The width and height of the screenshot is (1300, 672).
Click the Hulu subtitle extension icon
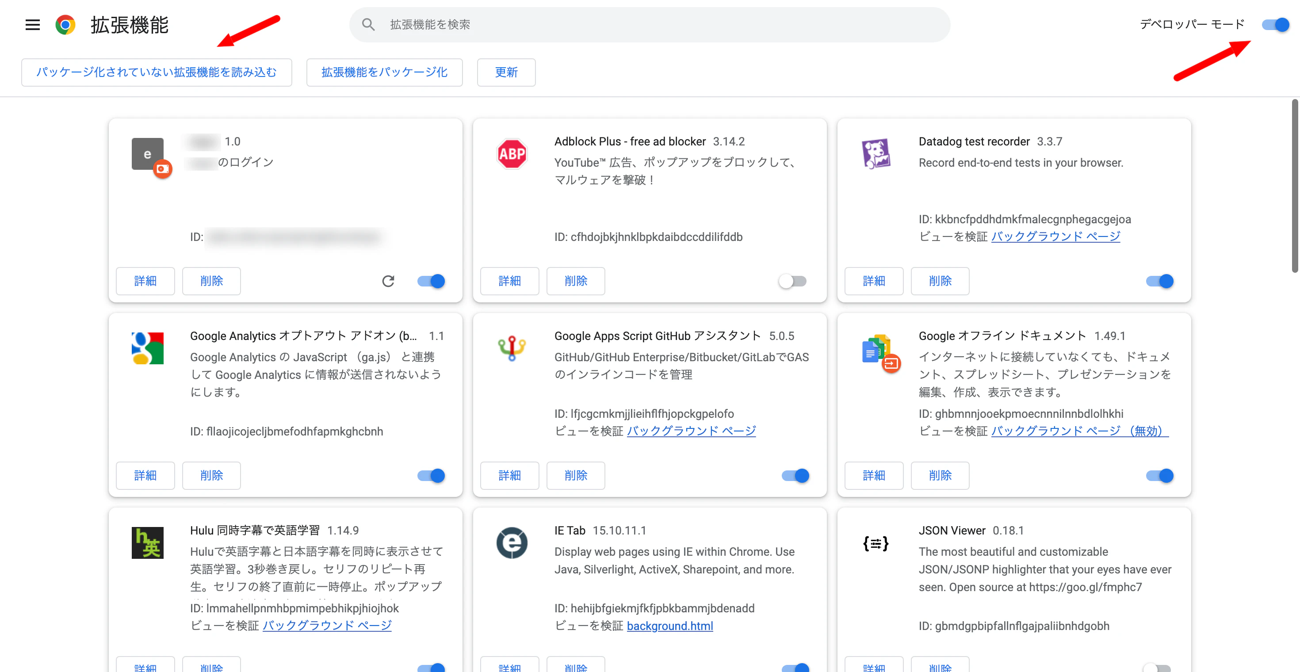[x=148, y=543]
